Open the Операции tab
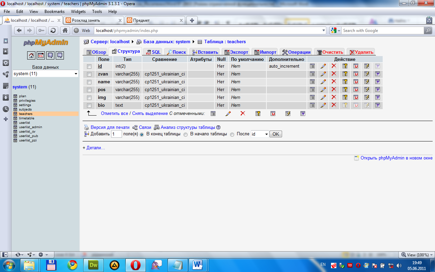Viewport: 435px width, 272px height. coord(296,52)
